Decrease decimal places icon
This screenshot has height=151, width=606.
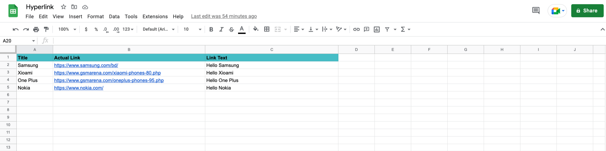106,29
